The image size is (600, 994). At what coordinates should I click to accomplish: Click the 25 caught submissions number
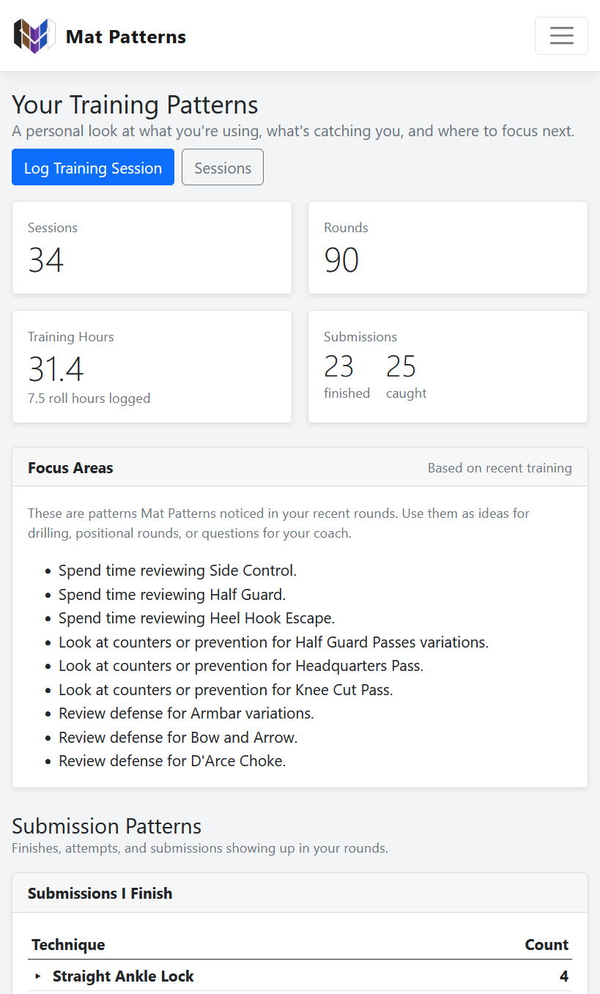point(401,366)
